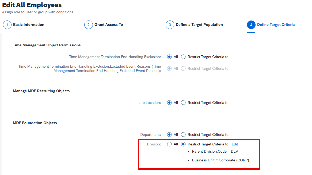The height and width of the screenshot is (175, 312).
Task: Select All for Termination End Handling Exclusion
Action: point(169,57)
